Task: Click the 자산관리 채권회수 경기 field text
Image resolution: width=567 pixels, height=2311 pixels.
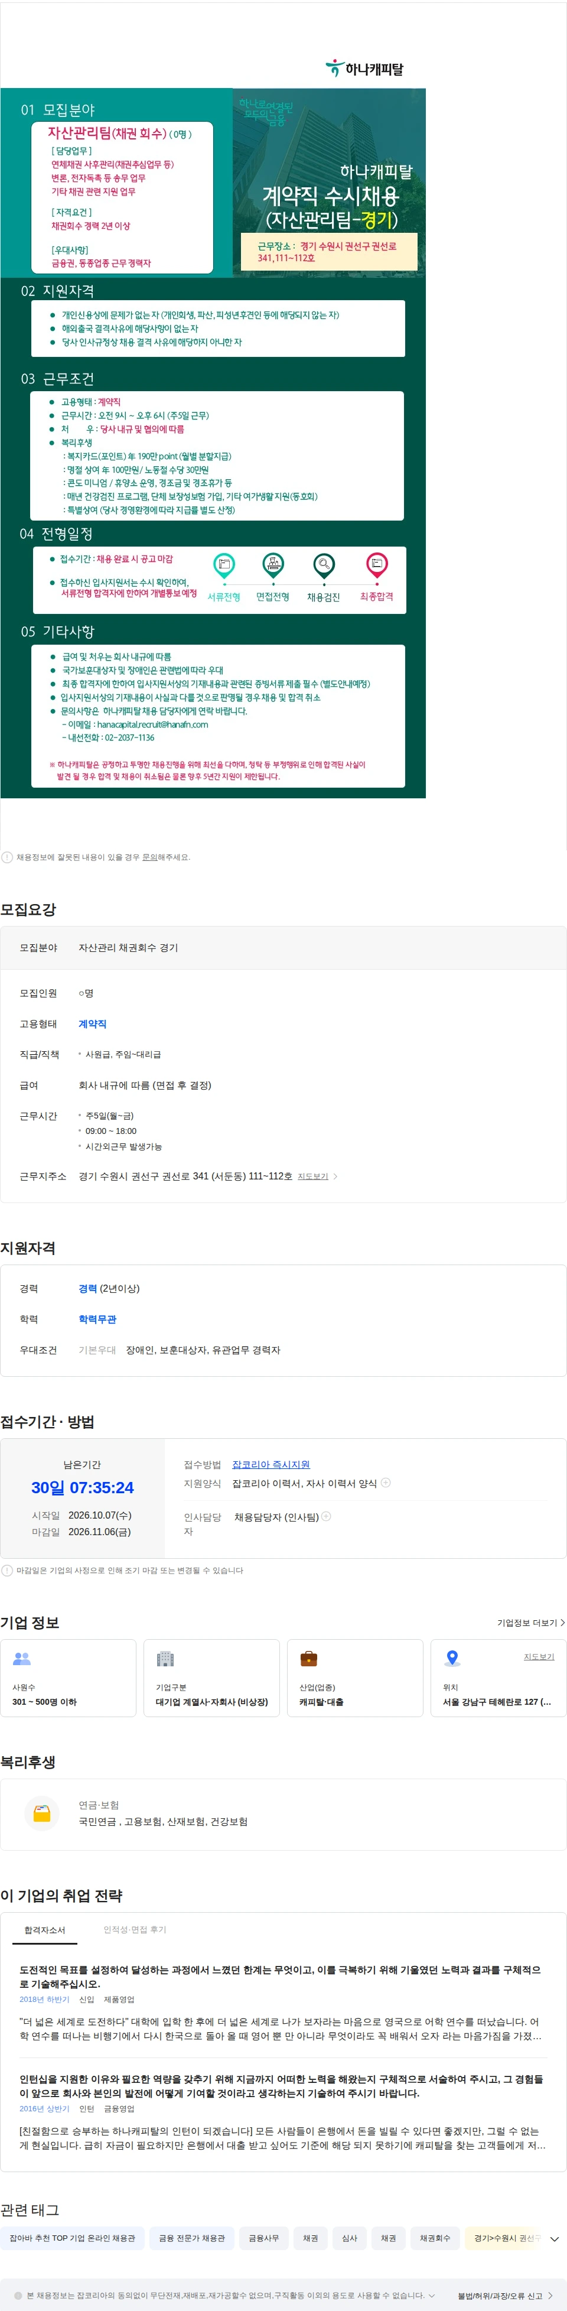Action: tap(128, 947)
